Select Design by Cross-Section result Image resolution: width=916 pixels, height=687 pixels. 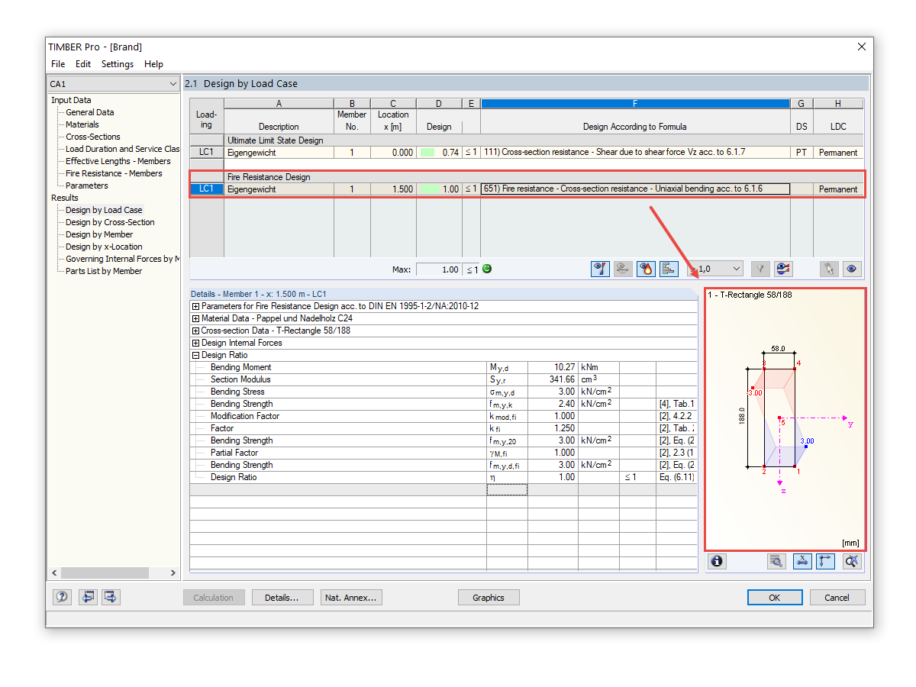pos(110,222)
